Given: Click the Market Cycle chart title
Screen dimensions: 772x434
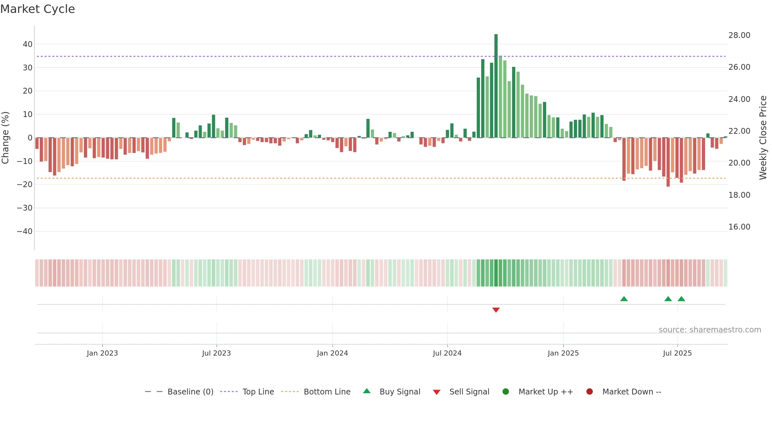Looking at the screenshot, I should click(38, 9).
